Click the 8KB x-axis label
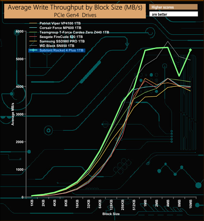Image resolution: width=204 pixels, height=221 pixels. 66,203
